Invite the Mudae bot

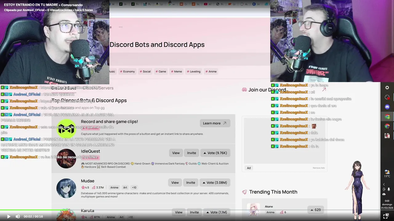tap(191, 182)
